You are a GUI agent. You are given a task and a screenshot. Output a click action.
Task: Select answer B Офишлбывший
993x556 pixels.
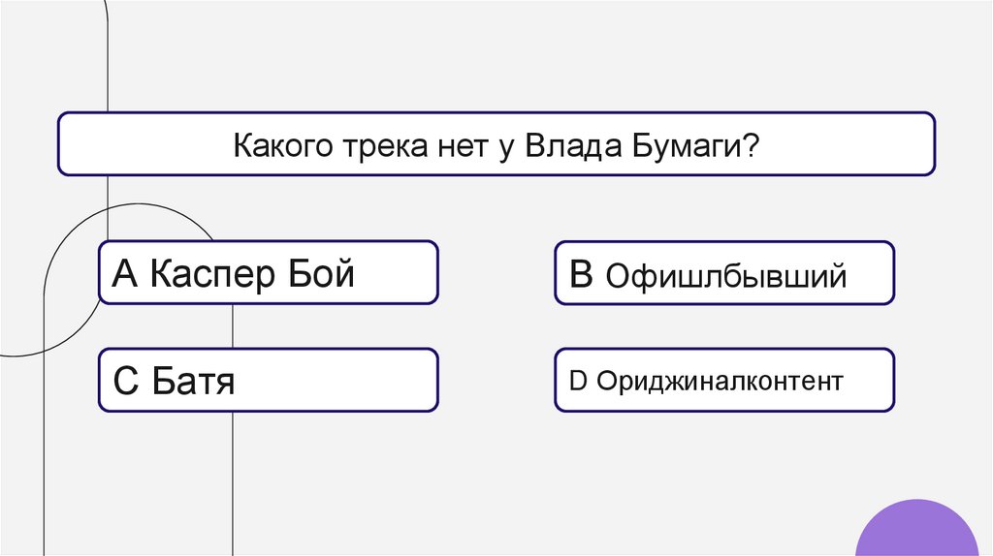pyautogui.click(x=724, y=274)
